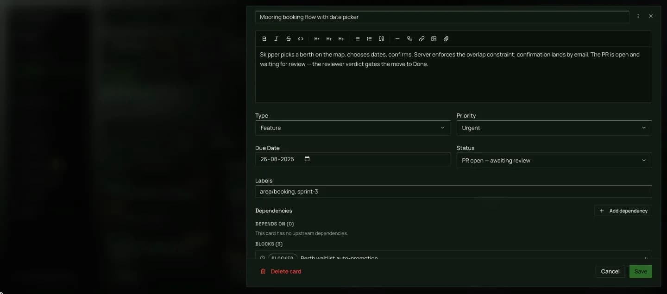Click the Add dependency button
The height and width of the screenshot is (294, 667).
click(x=623, y=211)
